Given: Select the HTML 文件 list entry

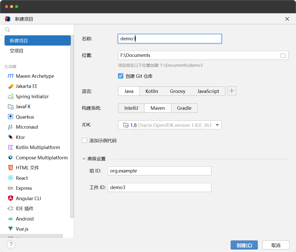Looking at the screenshot, I should click(27, 168).
